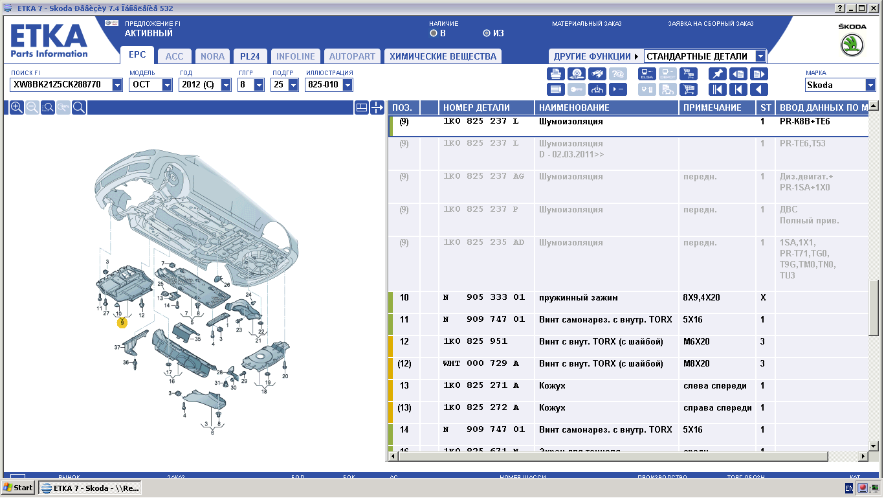
Task: Open the illustration 825-010 dropdown
Action: tap(348, 85)
